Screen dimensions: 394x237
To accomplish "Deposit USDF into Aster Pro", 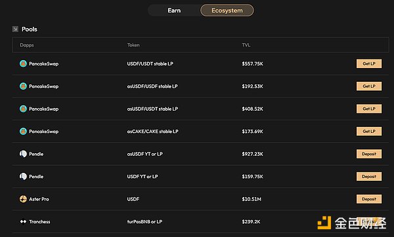I will tap(369, 199).
